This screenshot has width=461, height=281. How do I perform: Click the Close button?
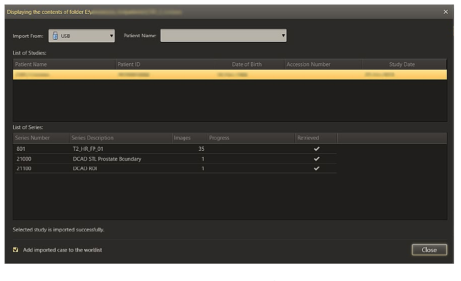pos(429,249)
